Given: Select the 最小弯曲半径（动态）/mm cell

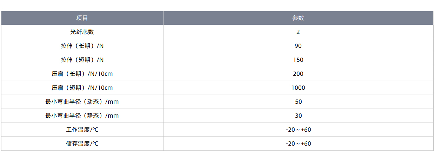Looking at the screenshot, I should [x=82, y=102].
